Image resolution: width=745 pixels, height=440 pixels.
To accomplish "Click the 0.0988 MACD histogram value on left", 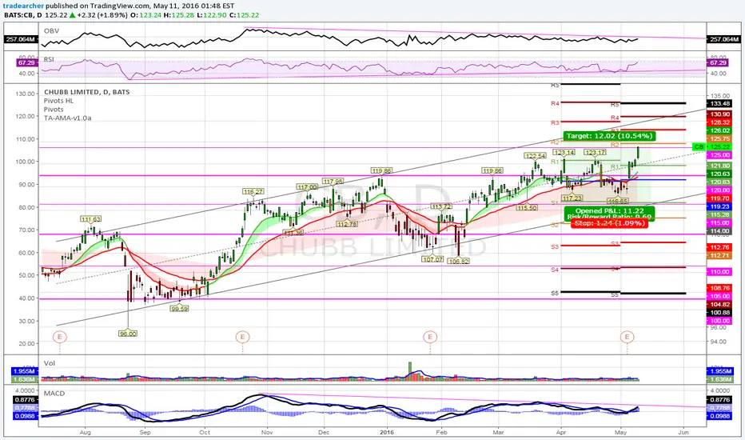I will 24,416.
